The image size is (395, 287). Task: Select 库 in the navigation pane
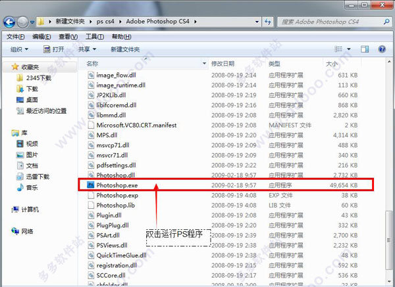point(24,133)
